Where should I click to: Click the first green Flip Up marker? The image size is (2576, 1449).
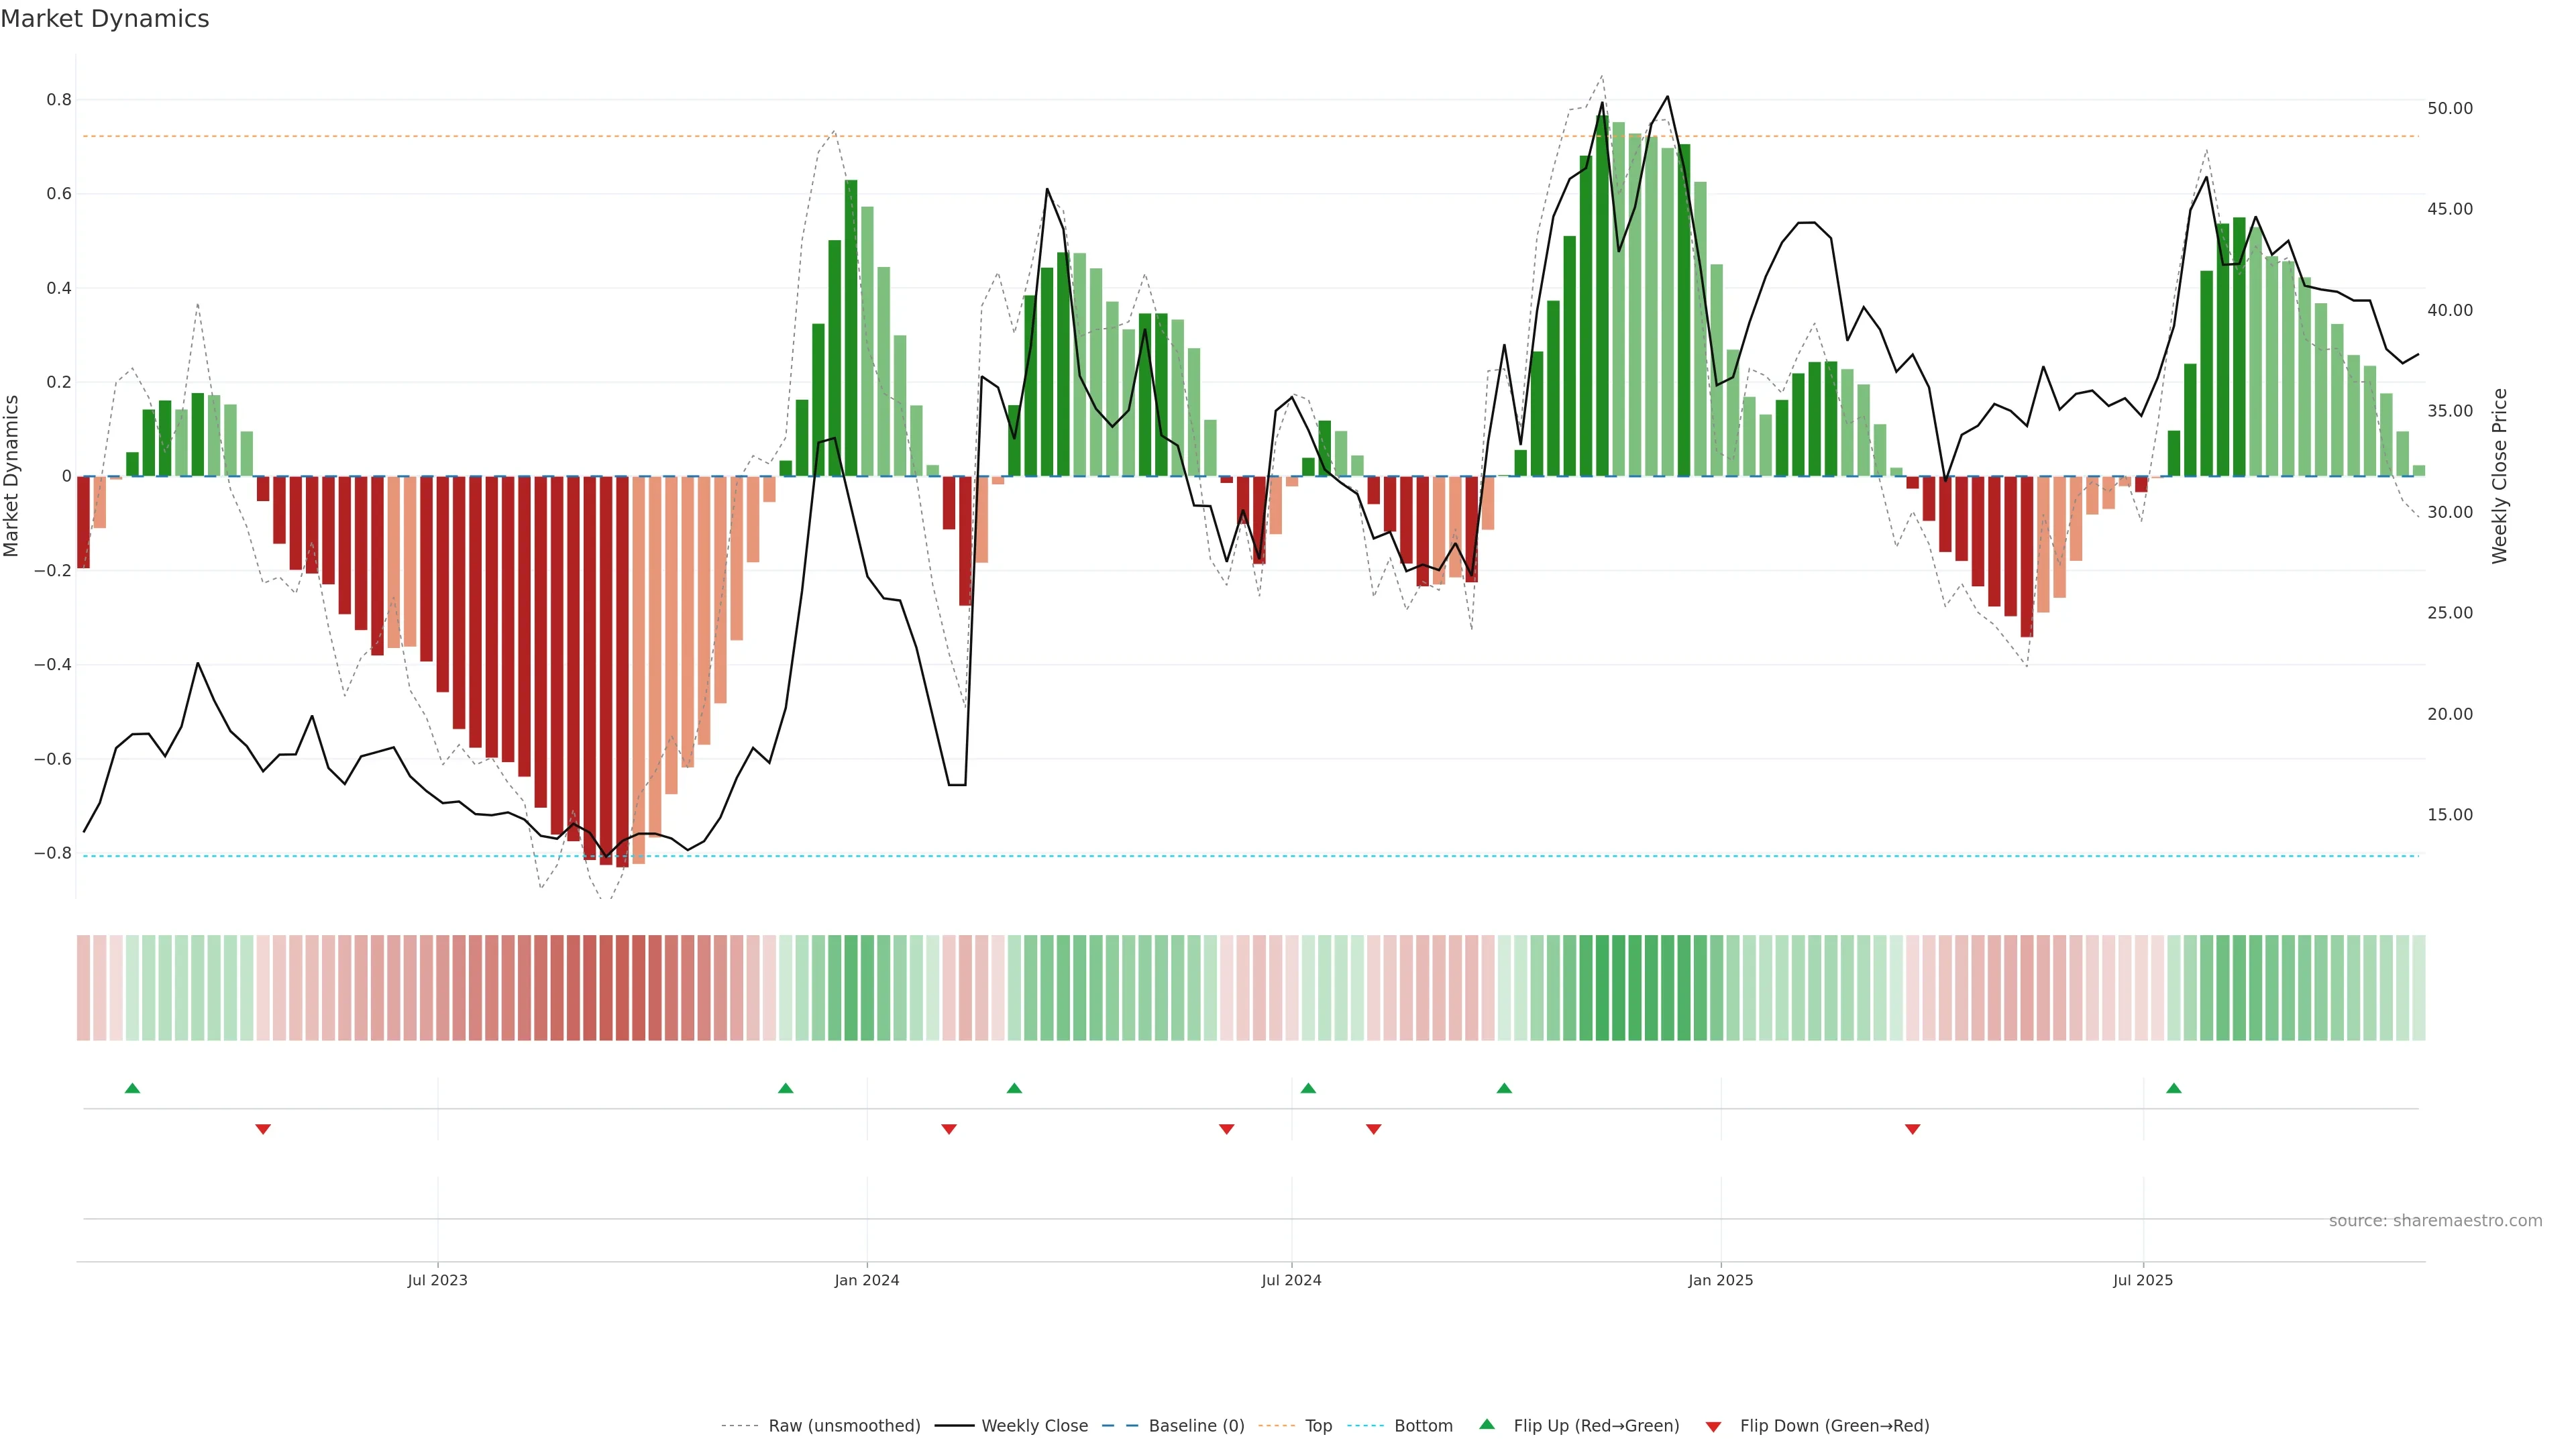[132, 1088]
